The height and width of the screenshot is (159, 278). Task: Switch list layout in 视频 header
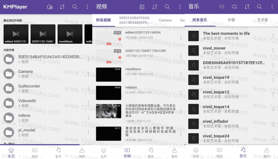[142, 7]
